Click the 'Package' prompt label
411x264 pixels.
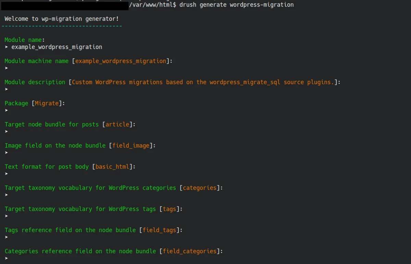[x=16, y=103]
